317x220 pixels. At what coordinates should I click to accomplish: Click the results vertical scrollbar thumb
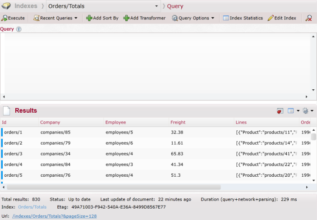[313, 137]
